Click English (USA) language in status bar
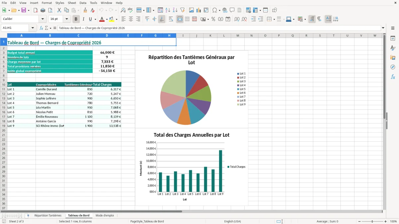399x224 pixels. 232,221
